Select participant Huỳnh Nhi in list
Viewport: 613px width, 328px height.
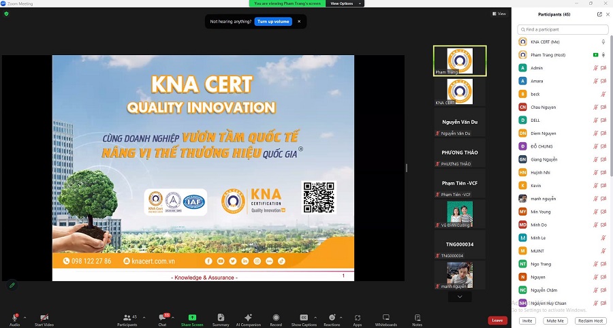coord(563,173)
